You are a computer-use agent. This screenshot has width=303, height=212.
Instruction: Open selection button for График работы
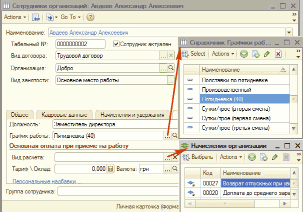click(x=167, y=136)
